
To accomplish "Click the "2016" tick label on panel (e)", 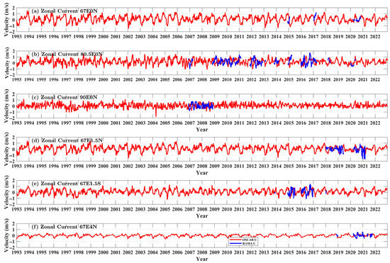I will coord(301,209).
